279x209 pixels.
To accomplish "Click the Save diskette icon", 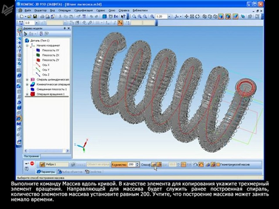I will click(35, 17).
